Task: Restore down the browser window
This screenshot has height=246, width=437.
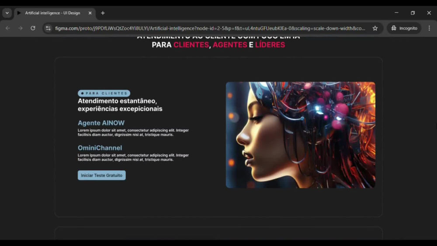Action: (x=413, y=13)
